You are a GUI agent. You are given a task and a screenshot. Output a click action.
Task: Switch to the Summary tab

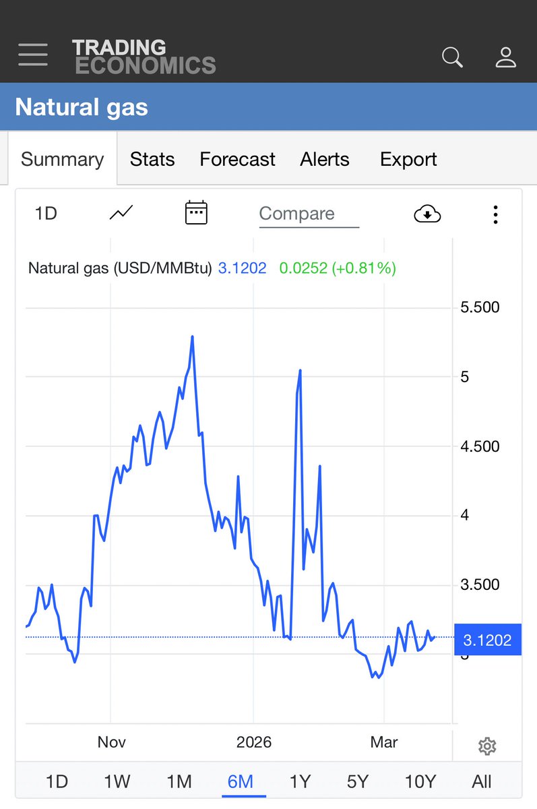(63, 159)
